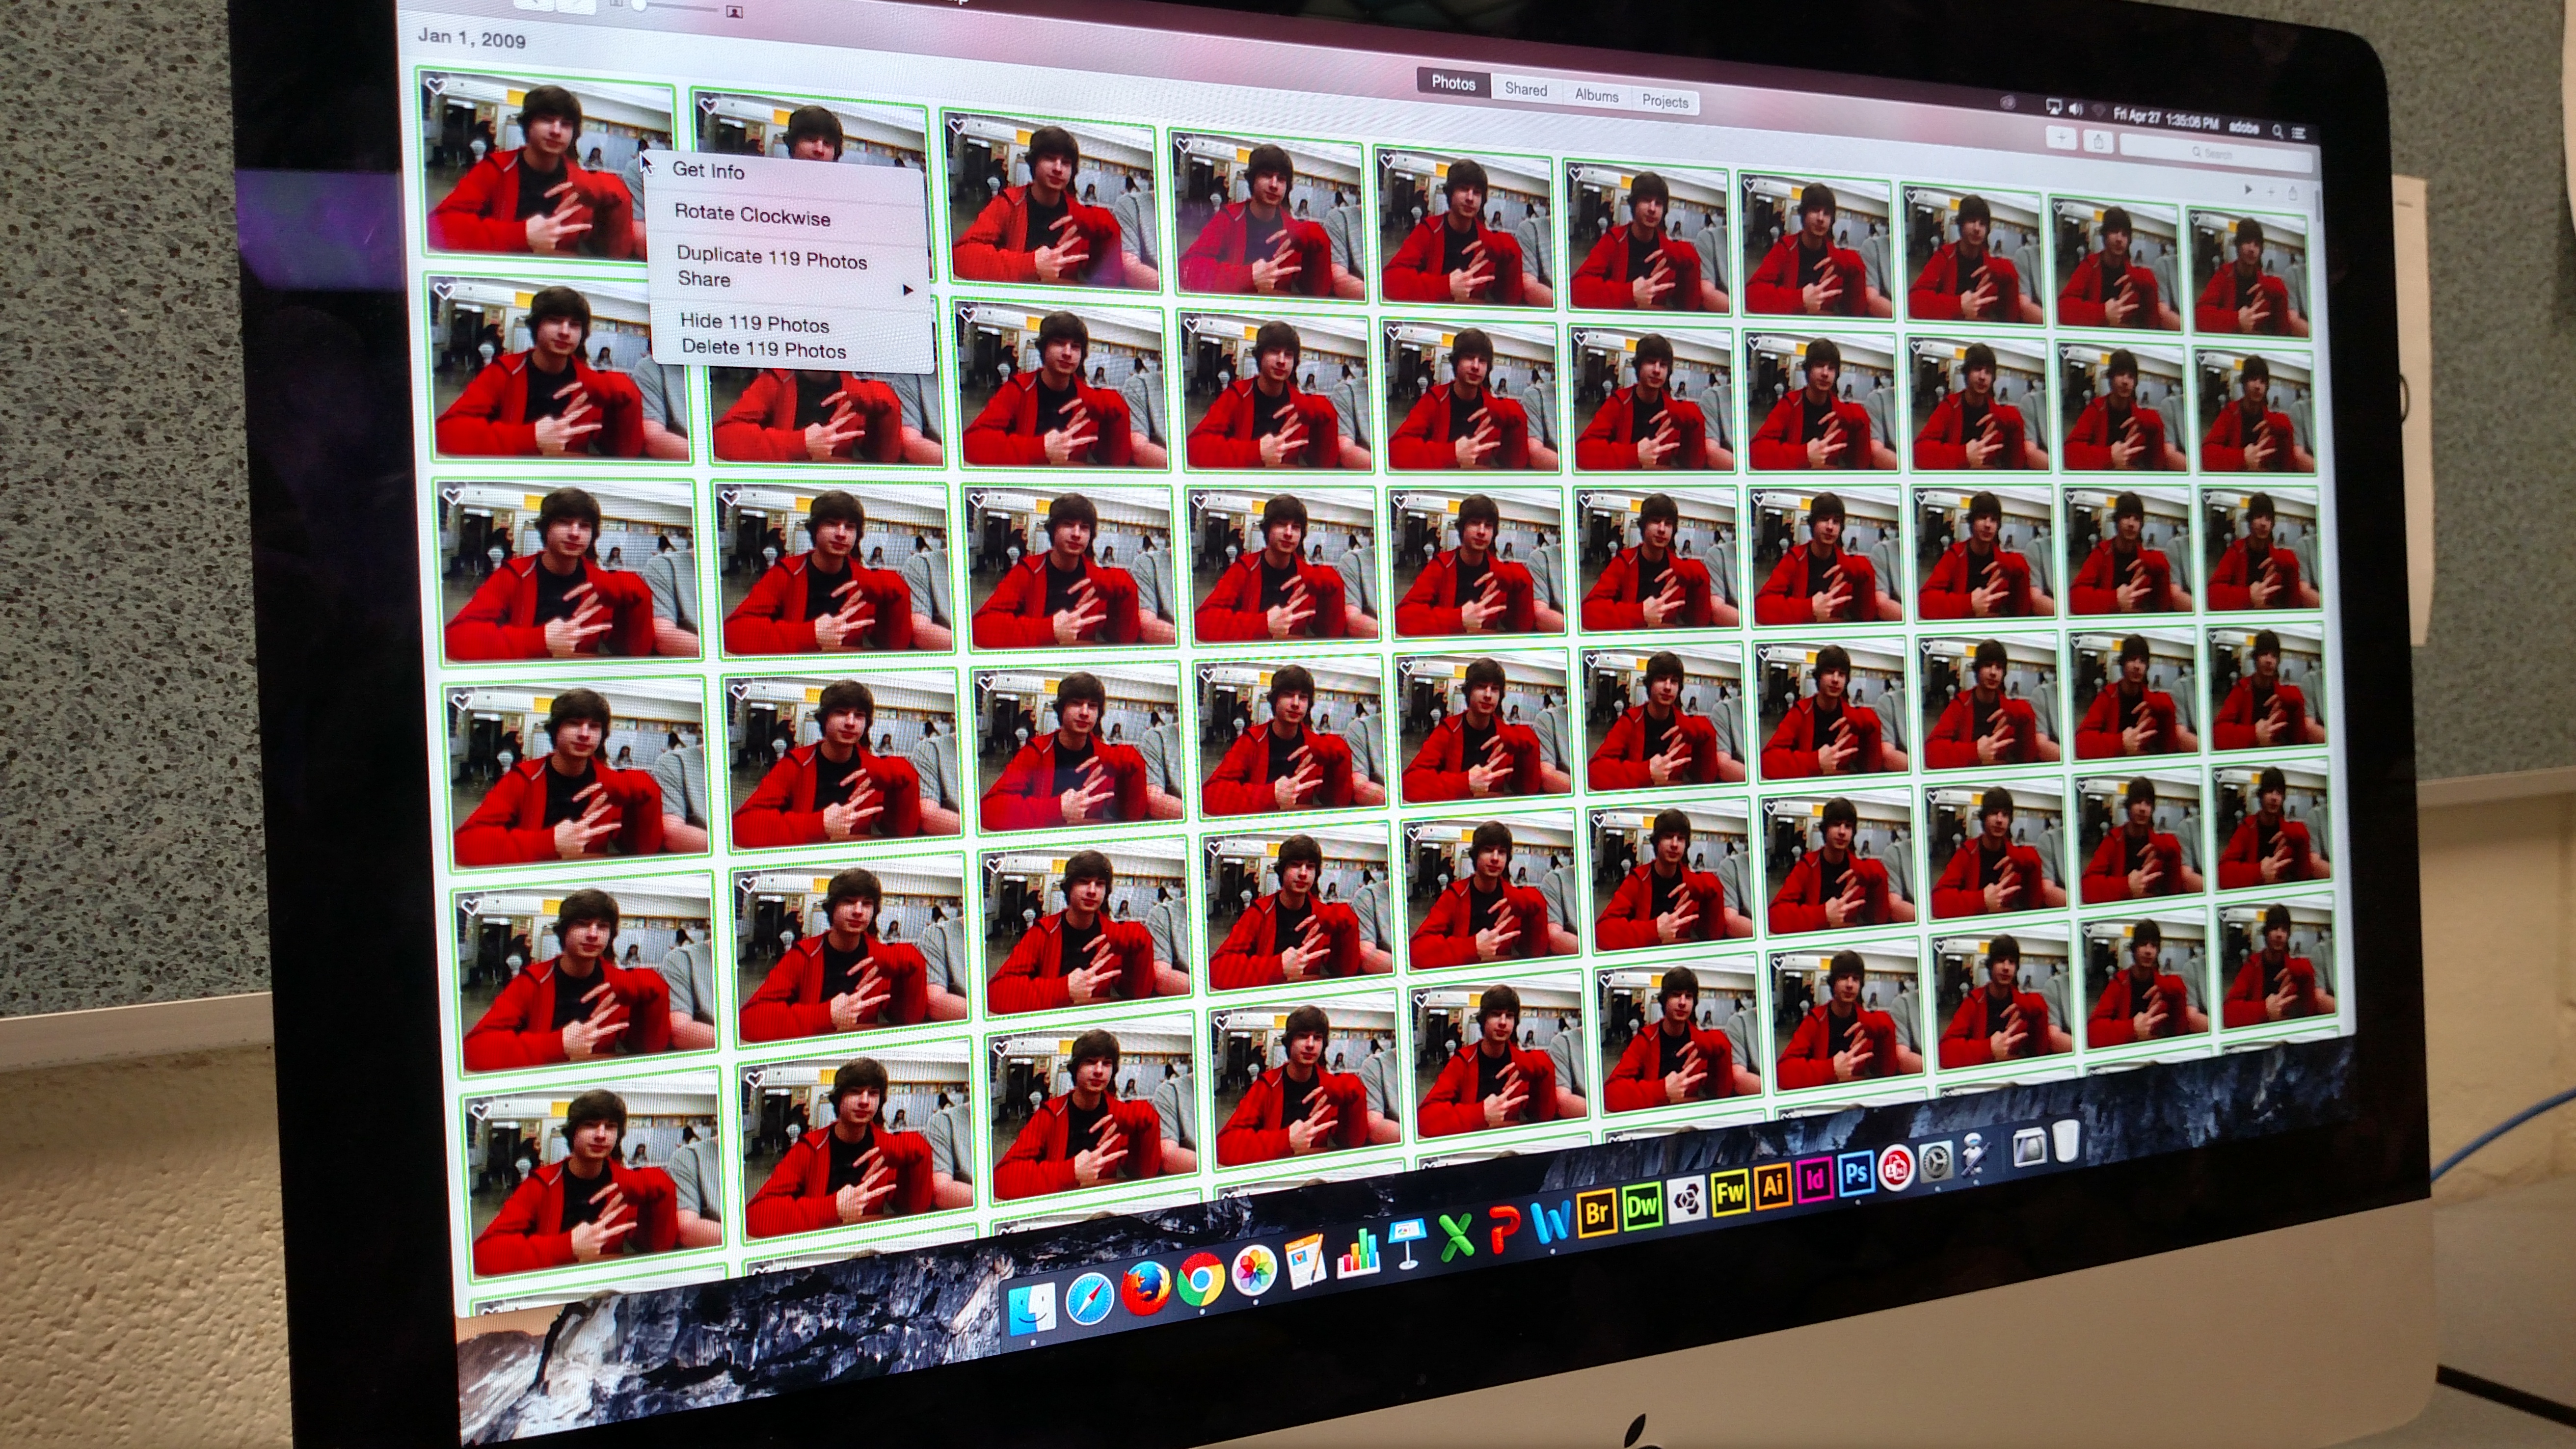The width and height of the screenshot is (2576, 1449).
Task: Expand the Share submenu arrow
Action: (907, 290)
